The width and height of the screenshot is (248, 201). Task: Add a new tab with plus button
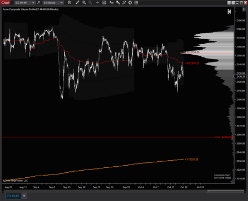pos(24,196)
